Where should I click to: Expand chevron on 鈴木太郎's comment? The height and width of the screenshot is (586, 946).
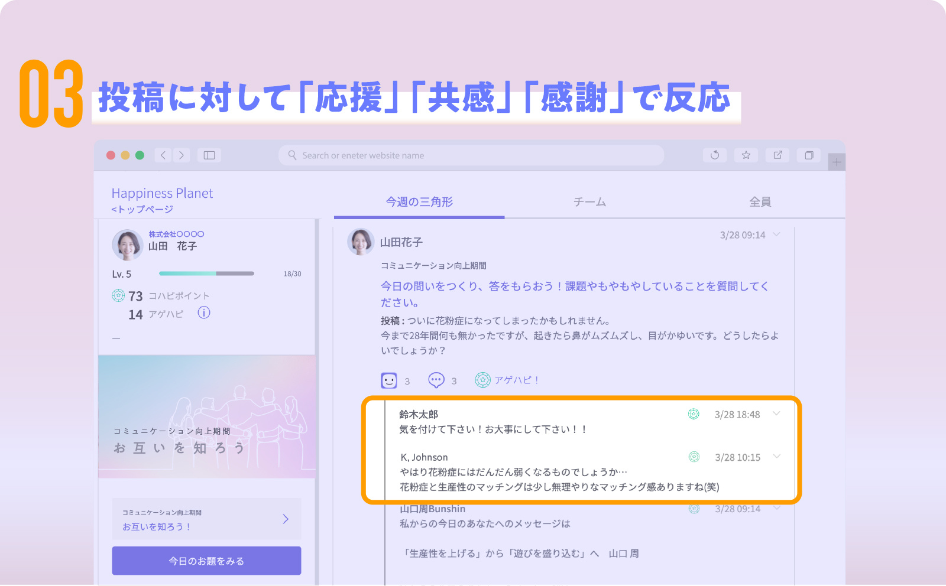click(777, 414)
